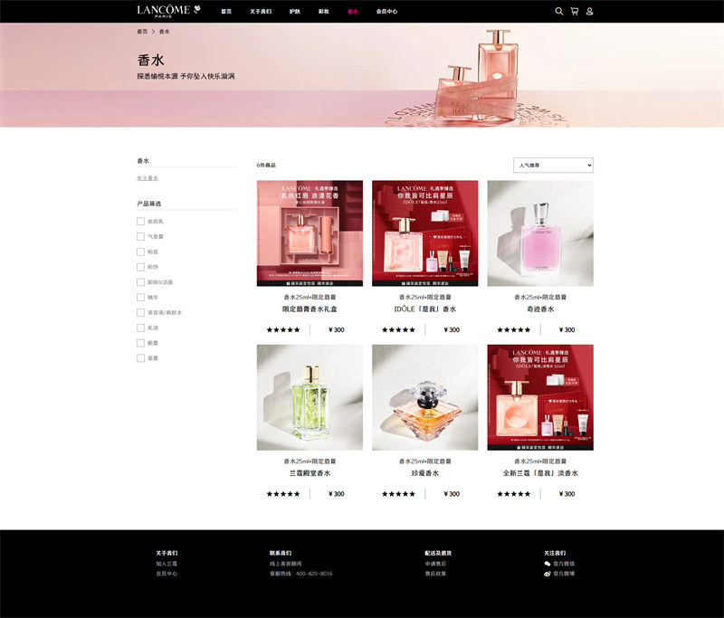
Task: Click star rating of 兰蔻殿堂香水
Action: pyautogui.click(x=283, y=494)
